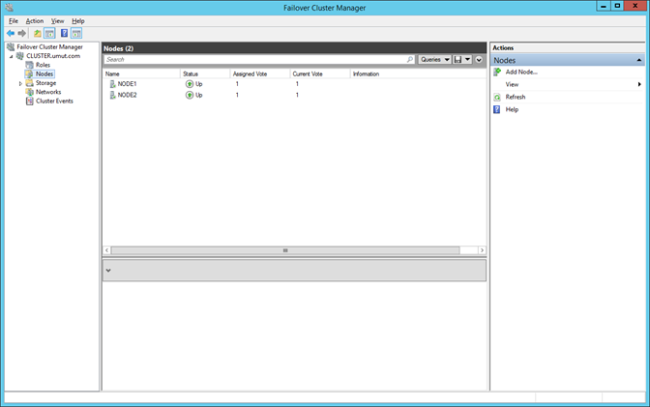650x407 pixels.
Task: Open the Help menu
Action: pyautogui.click(x=78, y=20)
